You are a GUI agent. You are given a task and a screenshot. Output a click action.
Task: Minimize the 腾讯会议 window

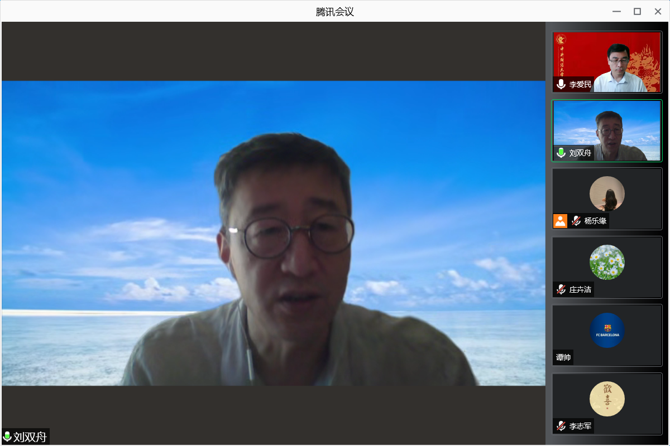pos(616,11)
